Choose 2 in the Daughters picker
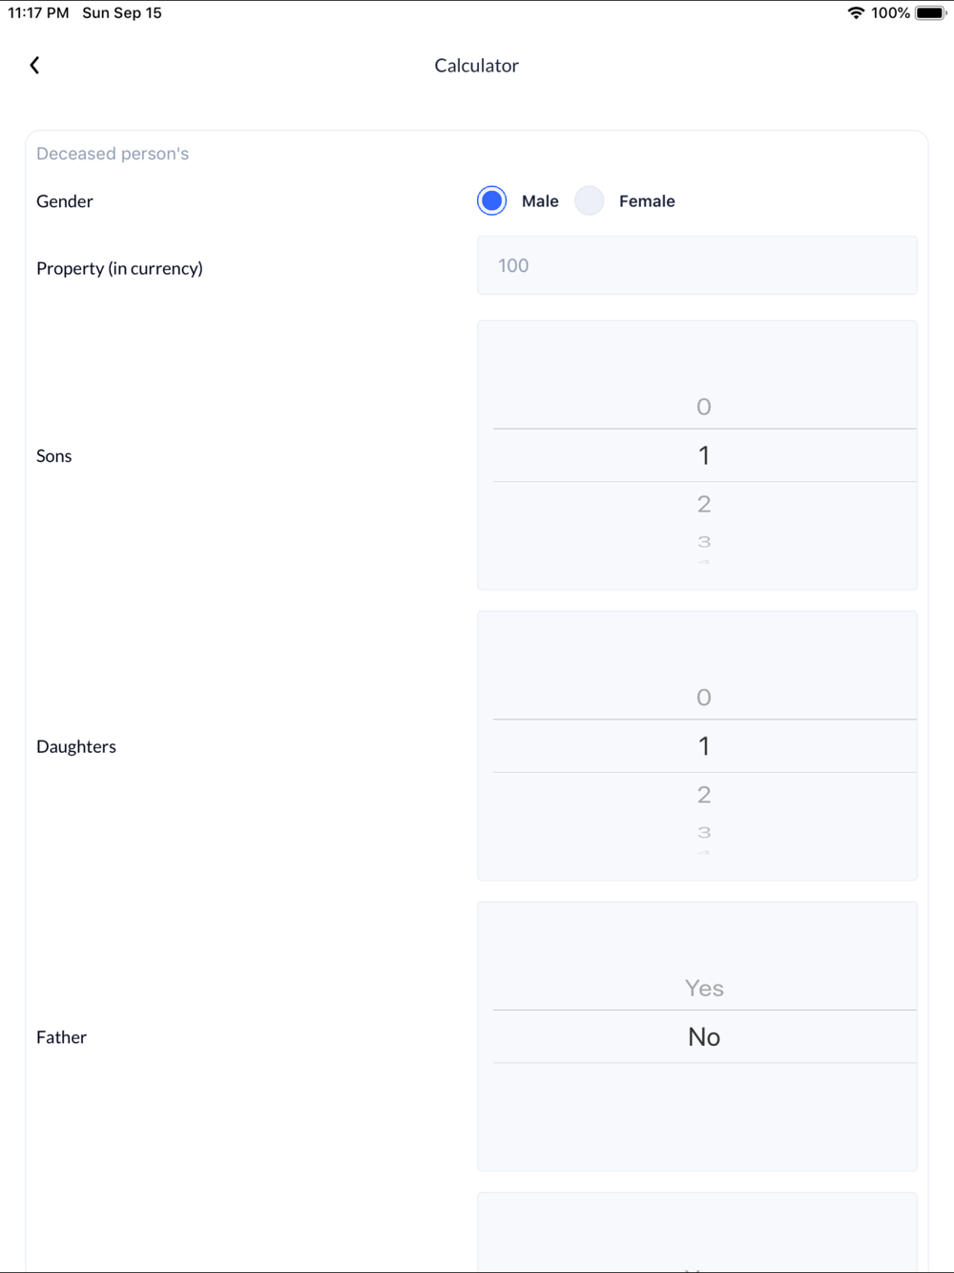954x1273 pixels. (704, 795)
